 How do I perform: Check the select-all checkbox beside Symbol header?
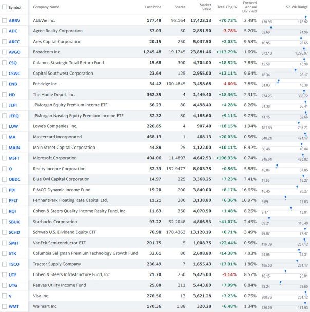(x=5, y=7)
